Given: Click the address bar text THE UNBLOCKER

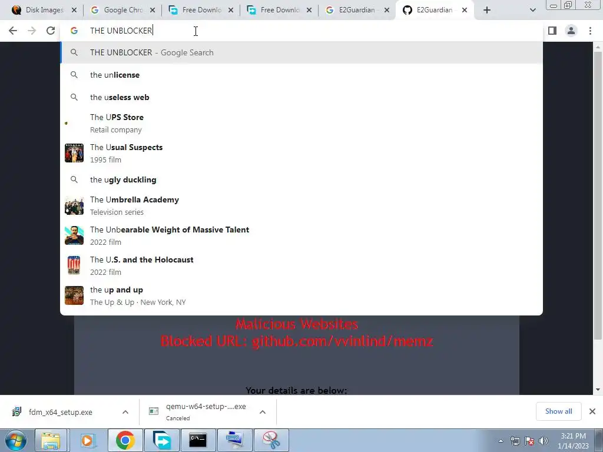Looking at the screenshot, I should point(121,31).
